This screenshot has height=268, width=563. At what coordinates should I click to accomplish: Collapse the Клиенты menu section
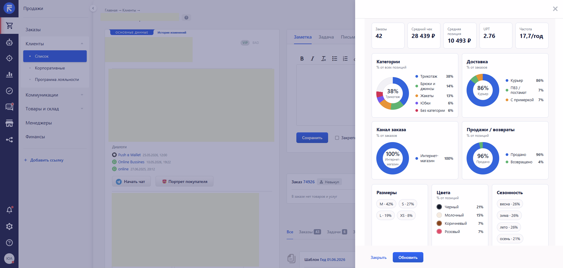click(x=82, y=44)
